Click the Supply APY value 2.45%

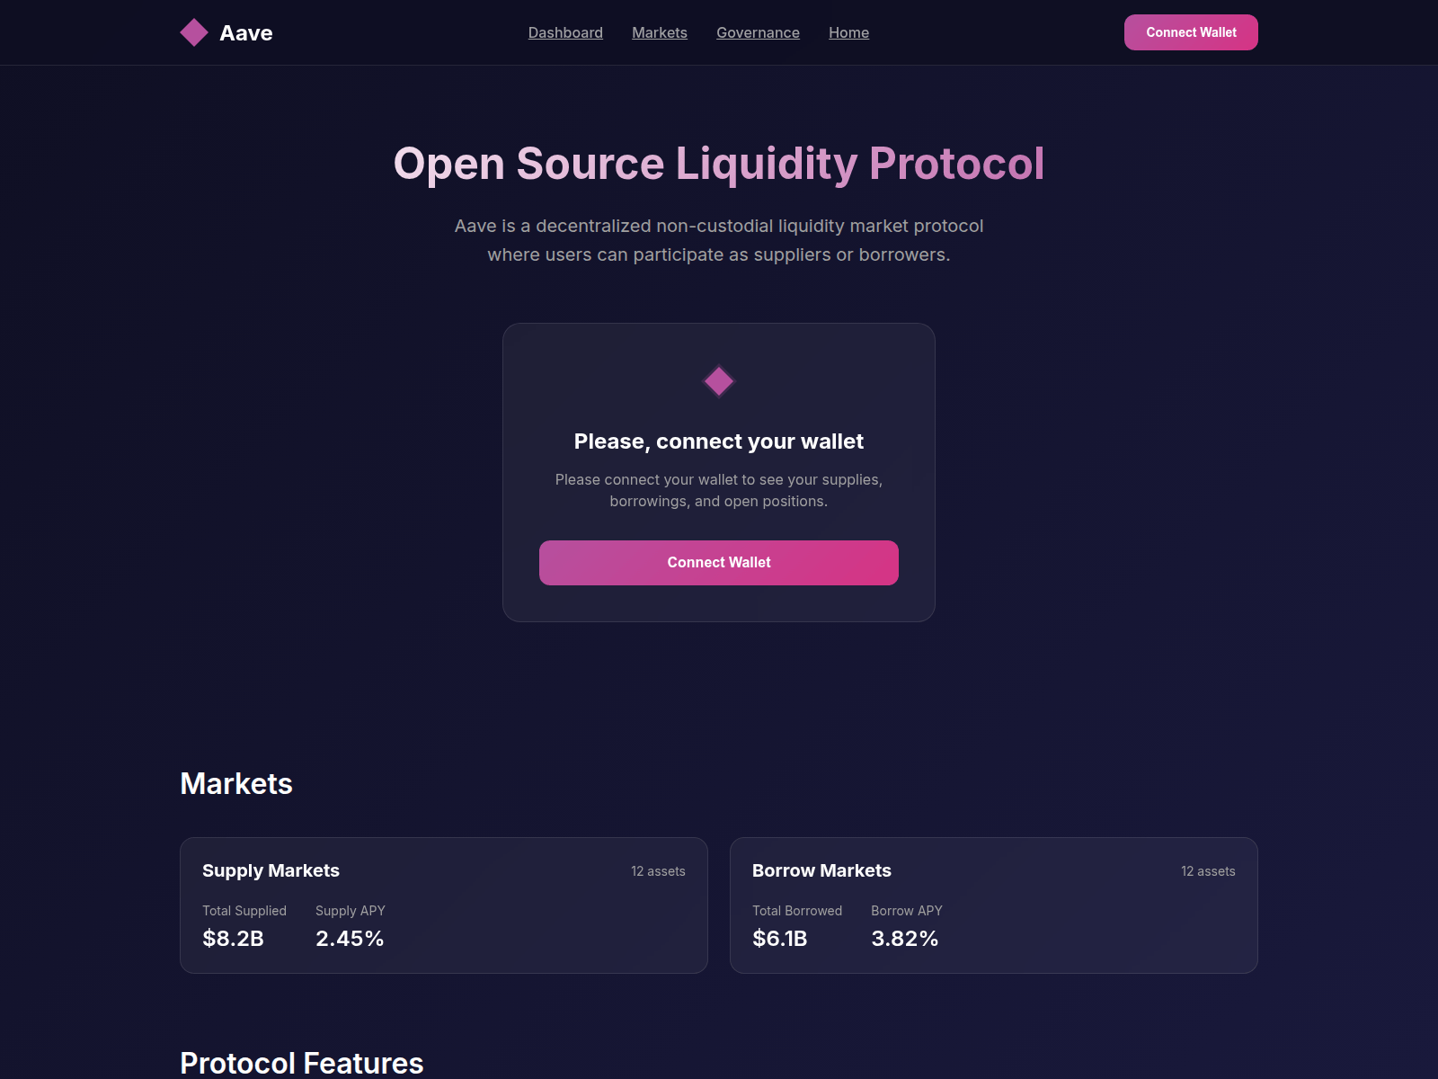(x=349, y=939)
